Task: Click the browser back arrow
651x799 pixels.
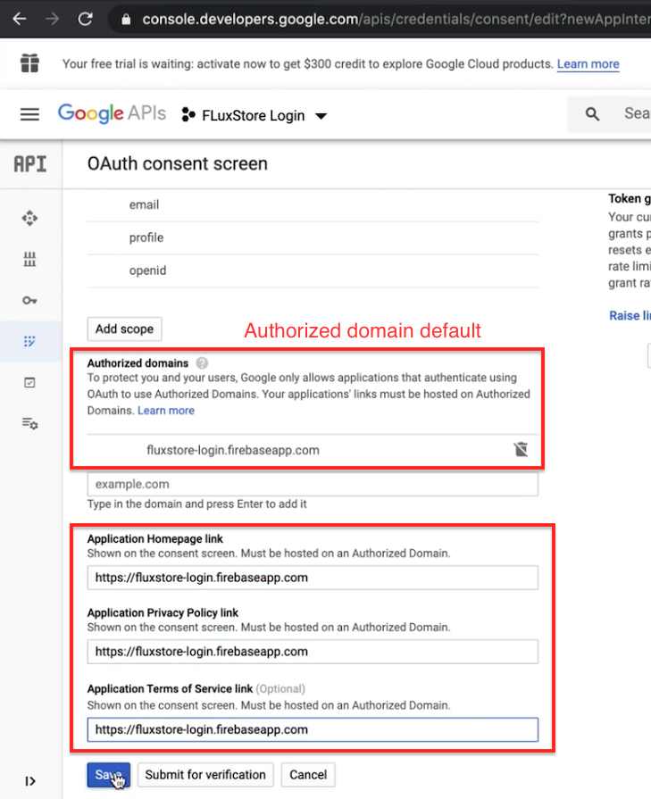Action: pos(19,18)
